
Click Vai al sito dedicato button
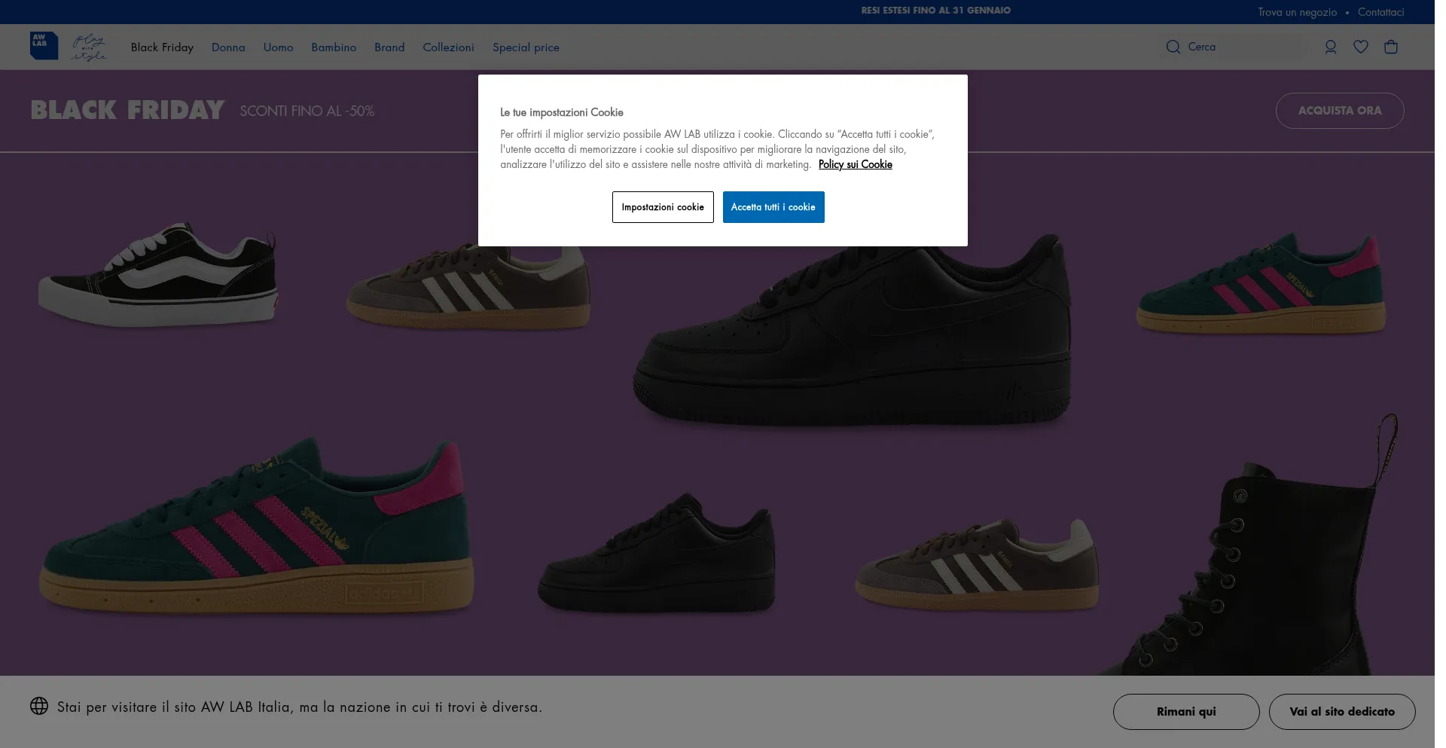pyautogui.click(x=1341, y=711)
